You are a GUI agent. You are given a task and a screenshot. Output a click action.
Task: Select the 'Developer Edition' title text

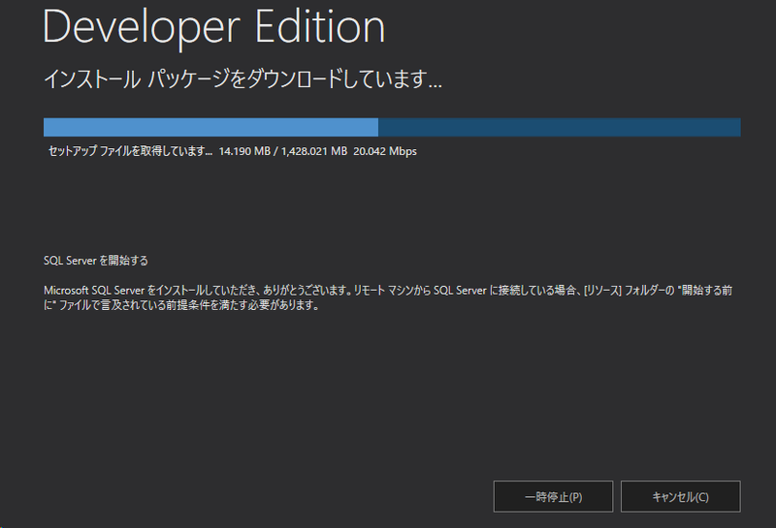click(213, 27)
